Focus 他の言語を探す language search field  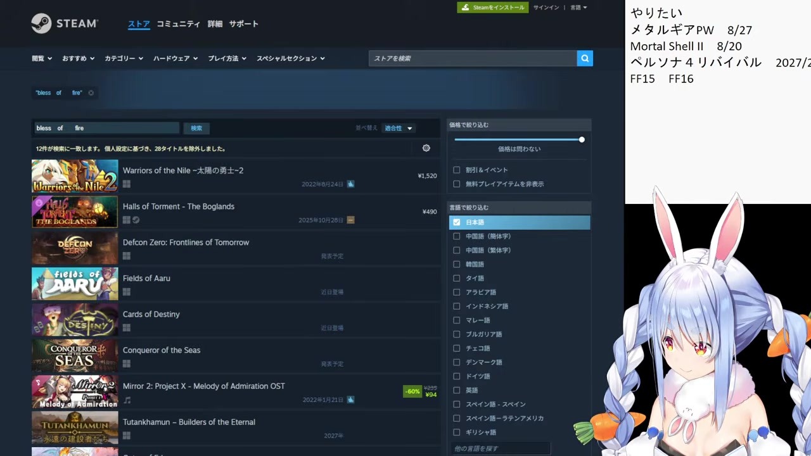pyautogui.click(x=501, y=448)
